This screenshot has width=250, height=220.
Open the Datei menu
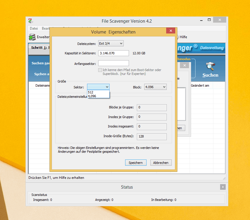[34, 28]
